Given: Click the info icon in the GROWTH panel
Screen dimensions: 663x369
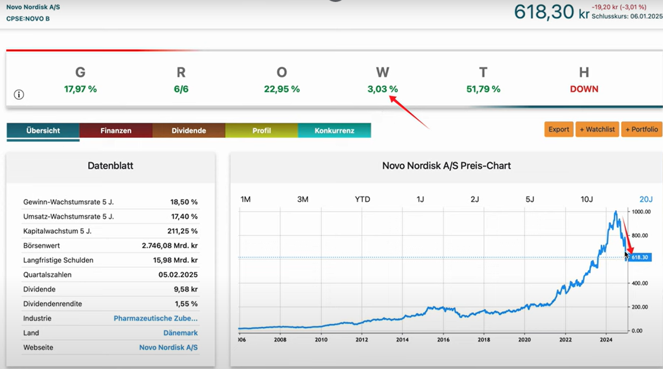Looking at the screenshot, I should click(x=19, y=95).
